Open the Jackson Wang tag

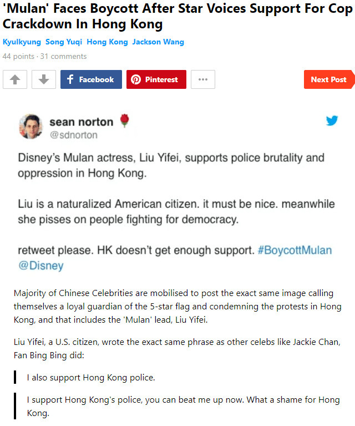(x=158, y=42)
